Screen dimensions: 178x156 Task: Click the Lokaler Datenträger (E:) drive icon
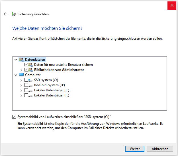pyautogui.click(x=31, y=90)
